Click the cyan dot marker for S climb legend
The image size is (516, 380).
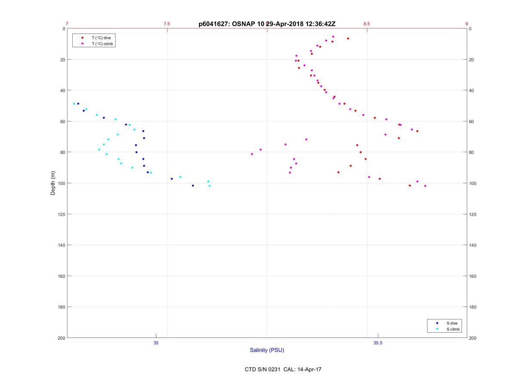pos(437,329)
